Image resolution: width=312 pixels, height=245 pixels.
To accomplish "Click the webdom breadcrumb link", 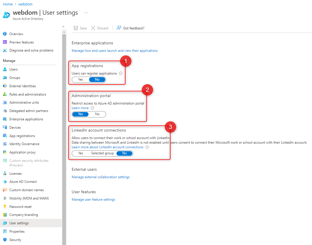I will click(x=25, y=4).
